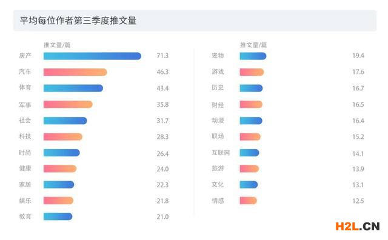Viewport: 388px width, 240px height.
Task: Click the 健康 category label
Action: pos(25,168)
